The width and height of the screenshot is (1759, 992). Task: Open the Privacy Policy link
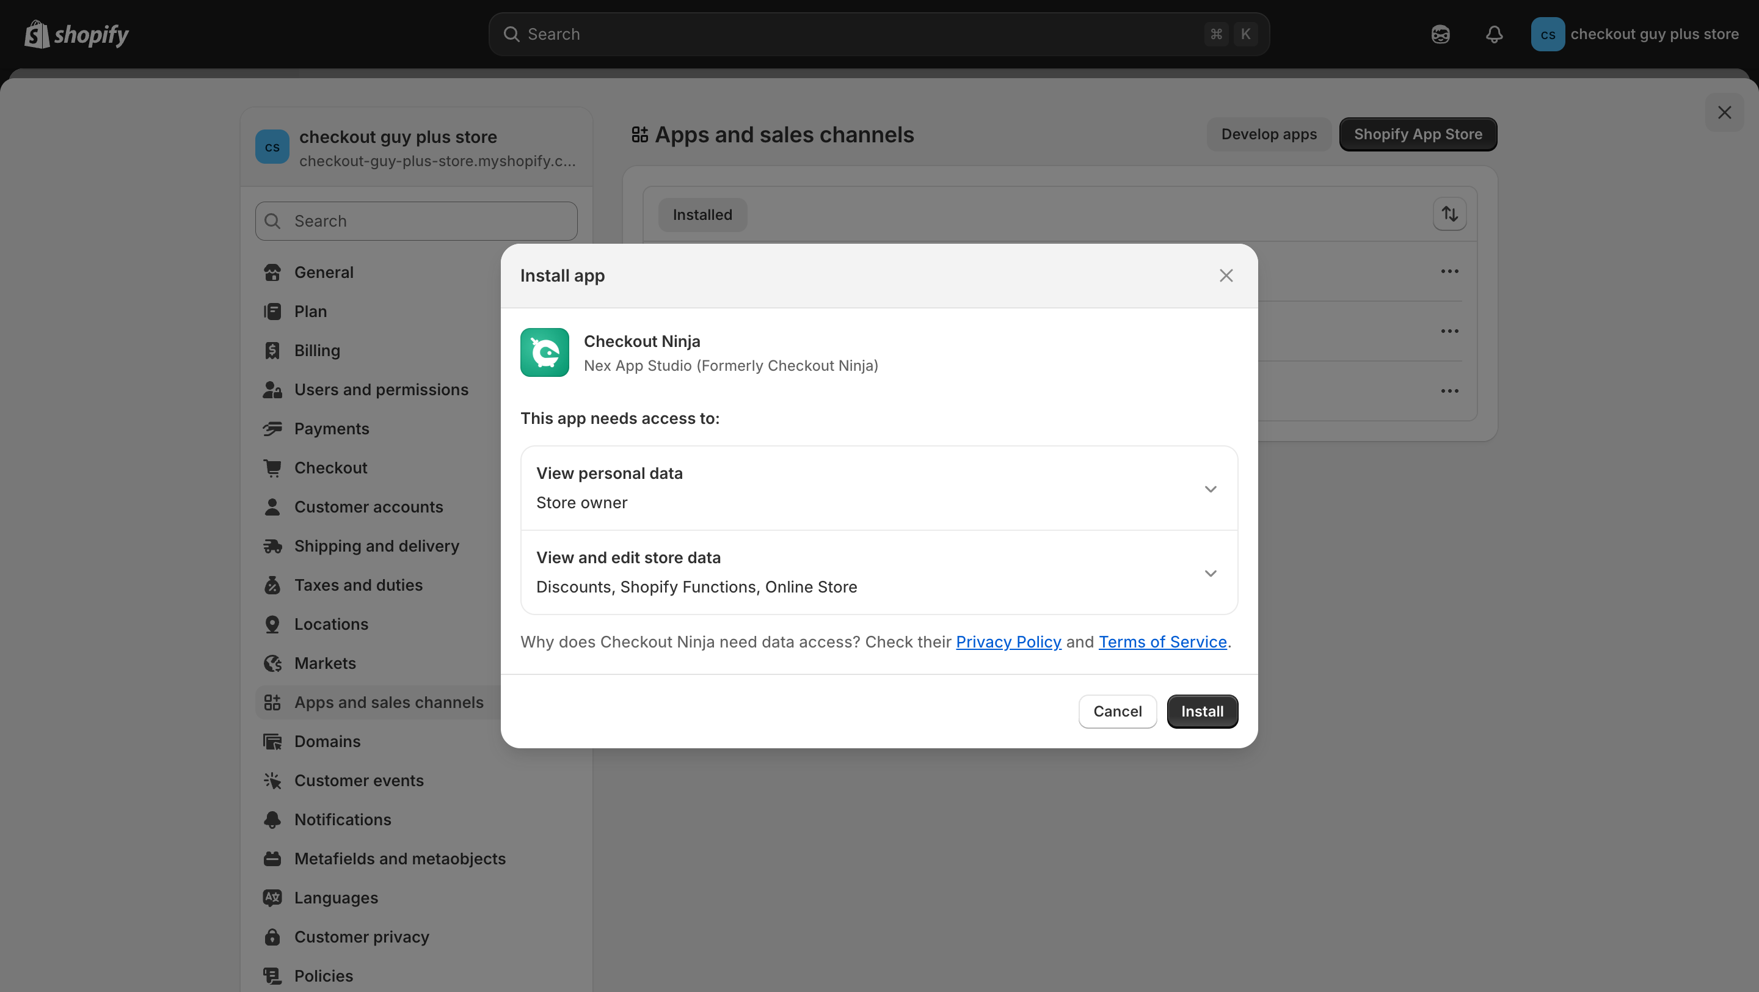tap(1008, 642)
